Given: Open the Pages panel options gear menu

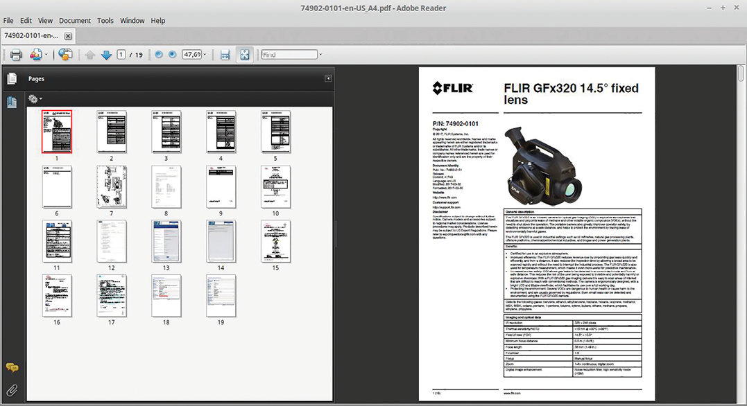Looking at the screenshot, I should 35,99.
